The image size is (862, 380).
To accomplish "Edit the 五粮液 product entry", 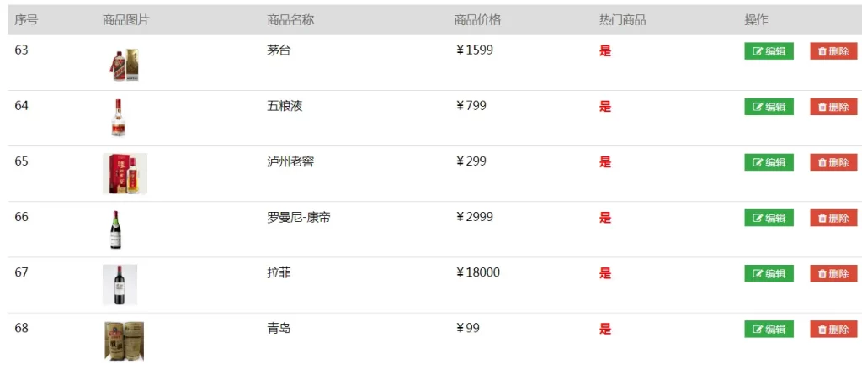I will click(769, 107).
